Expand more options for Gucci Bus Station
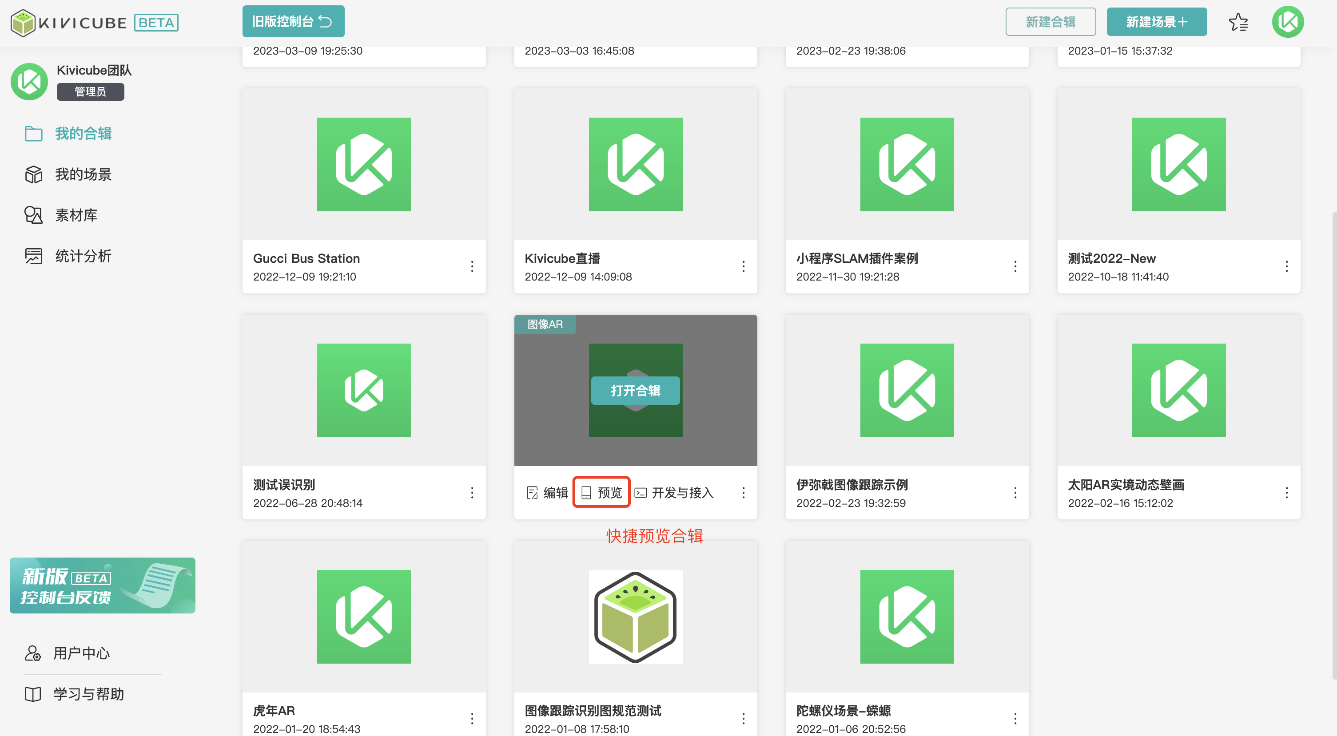Screen dimensions: 1337x736 tap(472, 267)
